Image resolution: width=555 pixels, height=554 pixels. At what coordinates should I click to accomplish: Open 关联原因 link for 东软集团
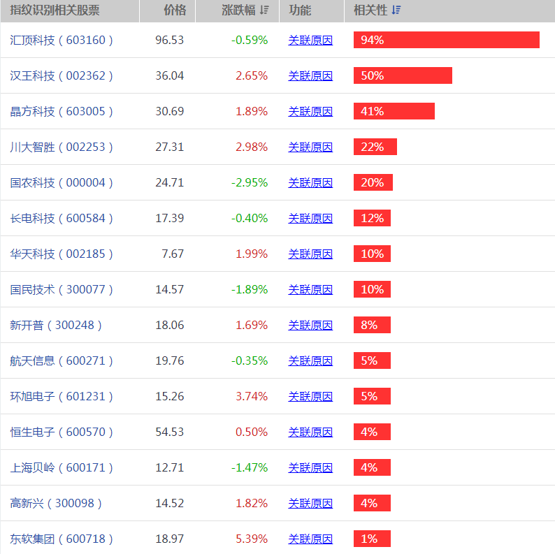pos(310,539)
